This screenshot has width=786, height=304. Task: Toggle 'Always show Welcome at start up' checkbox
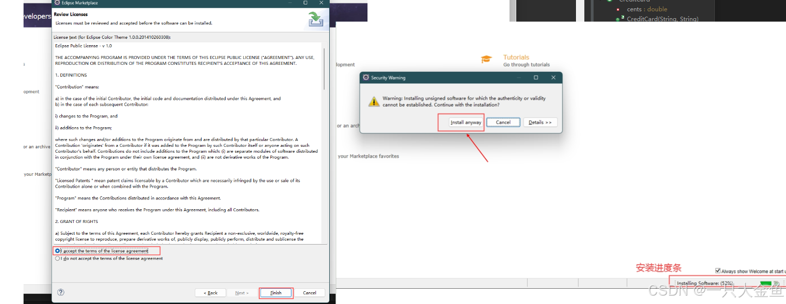(718, 271)
